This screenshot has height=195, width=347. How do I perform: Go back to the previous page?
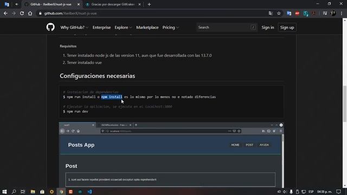pyautogui.click(x=5, y=13)
